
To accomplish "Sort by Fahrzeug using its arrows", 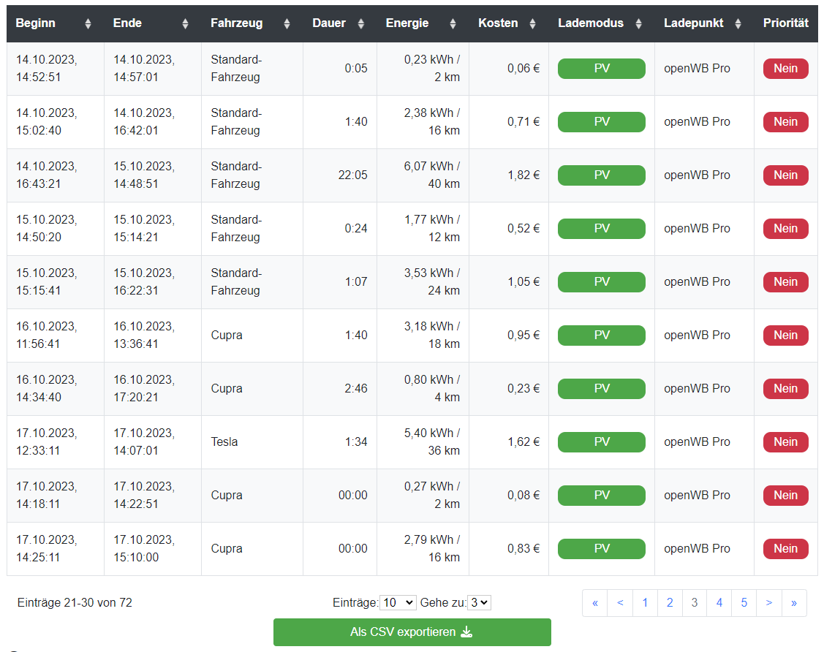I will coord(287,23).
